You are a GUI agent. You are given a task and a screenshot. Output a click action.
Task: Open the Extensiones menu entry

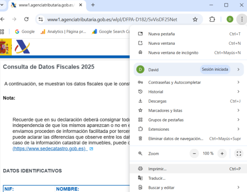click(x=189, y=129)
